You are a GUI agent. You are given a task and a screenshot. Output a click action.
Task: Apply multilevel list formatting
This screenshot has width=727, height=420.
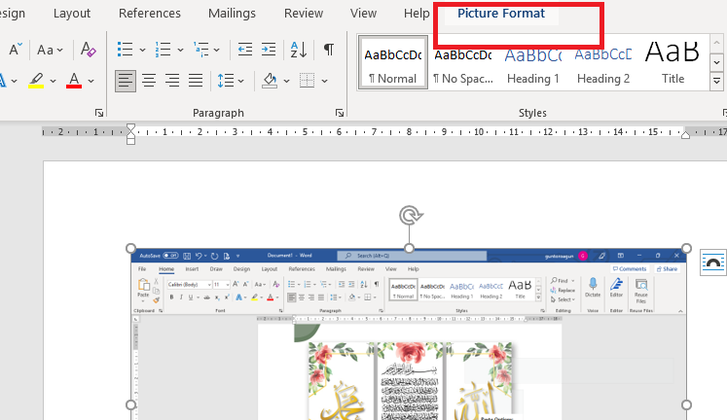point(200,49)
